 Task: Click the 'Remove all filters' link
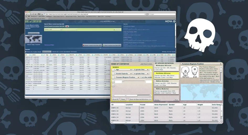coord(49,45)
